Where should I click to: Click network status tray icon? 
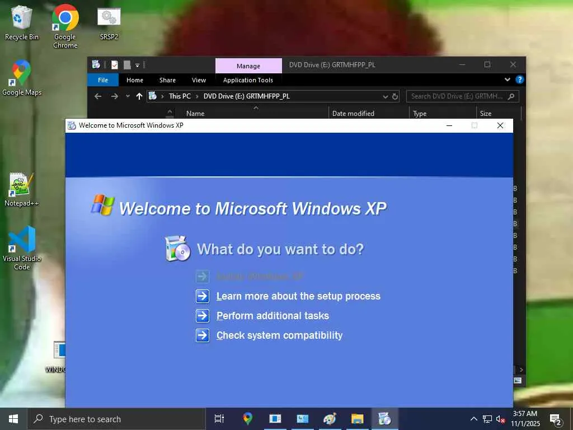coord(487,419)
